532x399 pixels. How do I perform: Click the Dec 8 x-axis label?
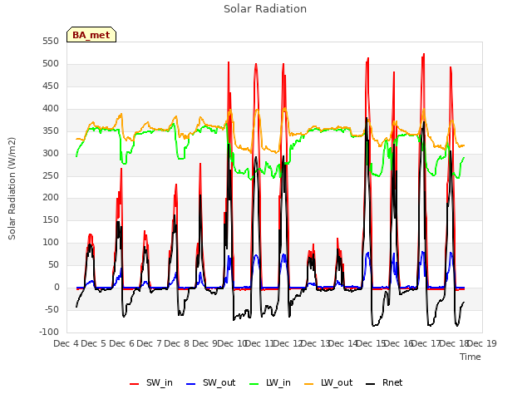[x=177, y=343]
